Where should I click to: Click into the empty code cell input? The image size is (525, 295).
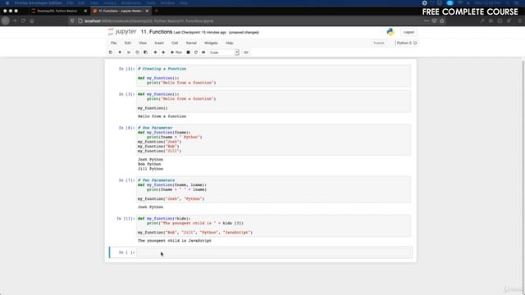point(274,252)
